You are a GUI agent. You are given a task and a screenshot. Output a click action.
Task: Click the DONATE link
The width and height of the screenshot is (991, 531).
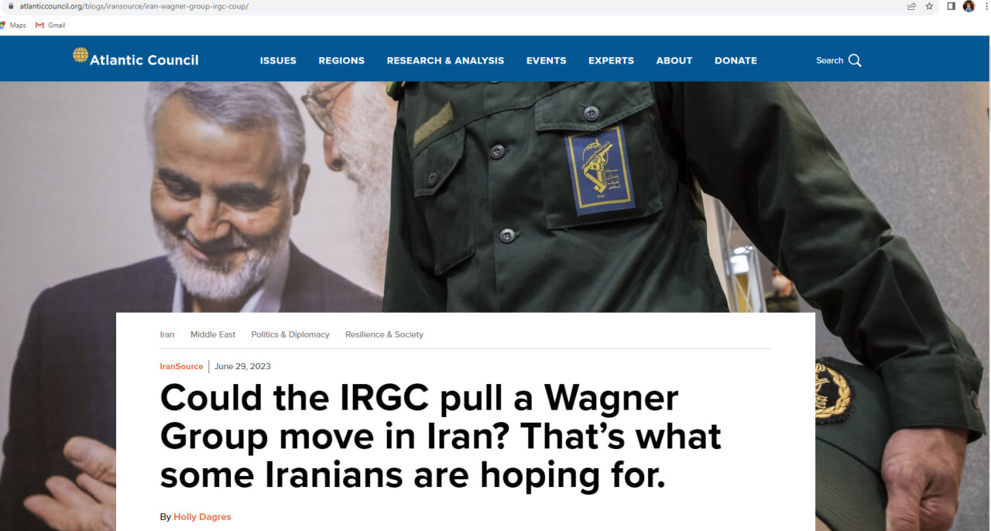pyautogui.click(x=736, y=60)
